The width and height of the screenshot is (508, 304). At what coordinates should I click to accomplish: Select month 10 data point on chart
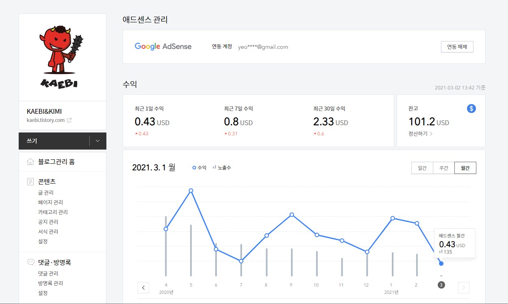(317, 235)
